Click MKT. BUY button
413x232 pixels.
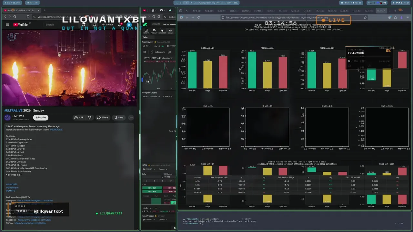pyautogui.click(x=152, y=188)
